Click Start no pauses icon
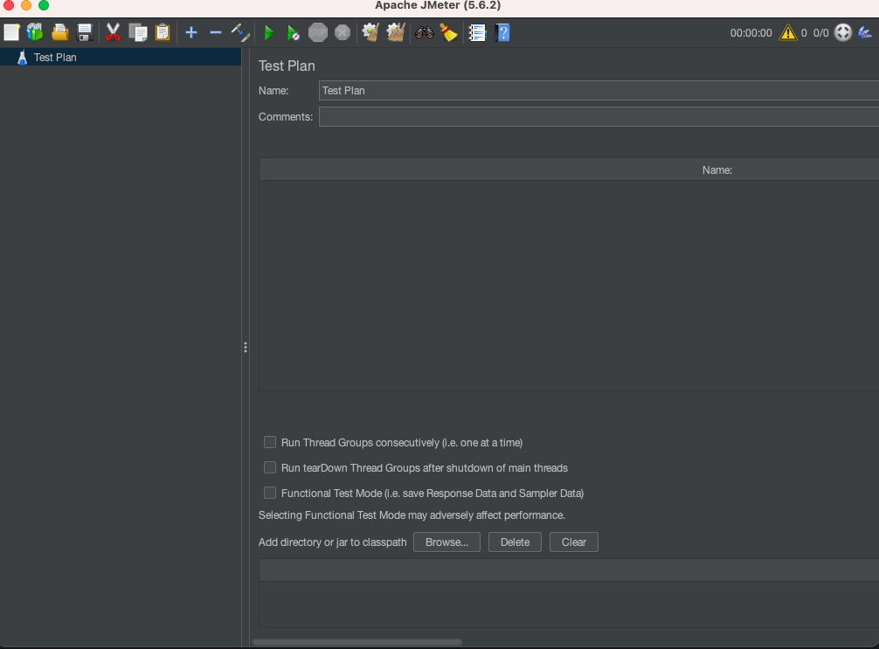This screenshot has width=879, height=649. (293, 32)
